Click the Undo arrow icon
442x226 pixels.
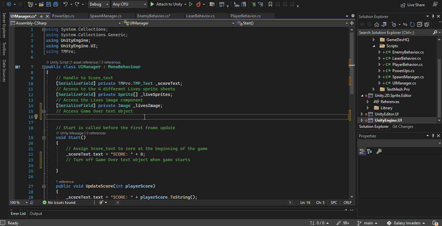pos(66,5)
